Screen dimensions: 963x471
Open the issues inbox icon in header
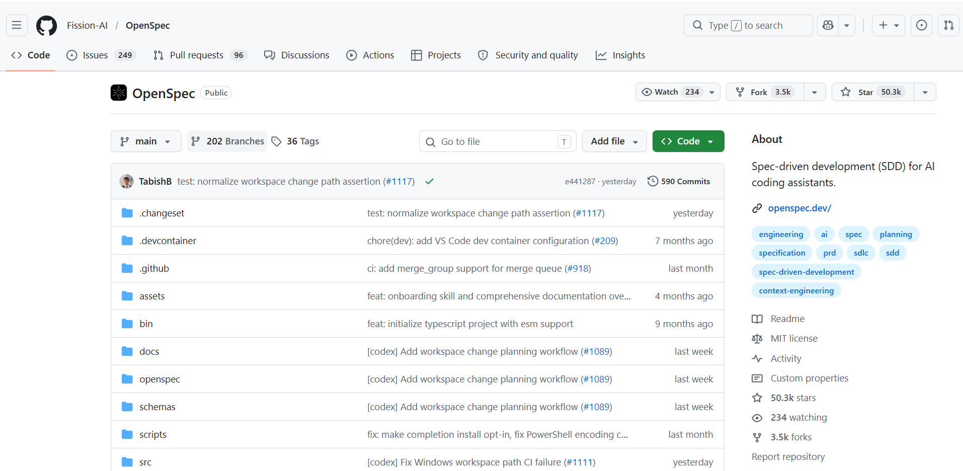coord(921,25)
